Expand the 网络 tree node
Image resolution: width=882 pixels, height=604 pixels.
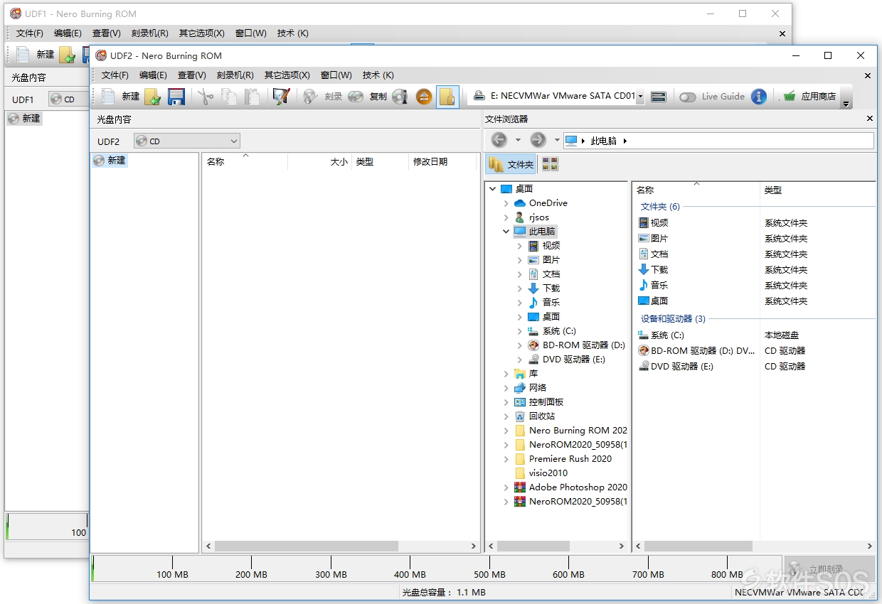506,387
